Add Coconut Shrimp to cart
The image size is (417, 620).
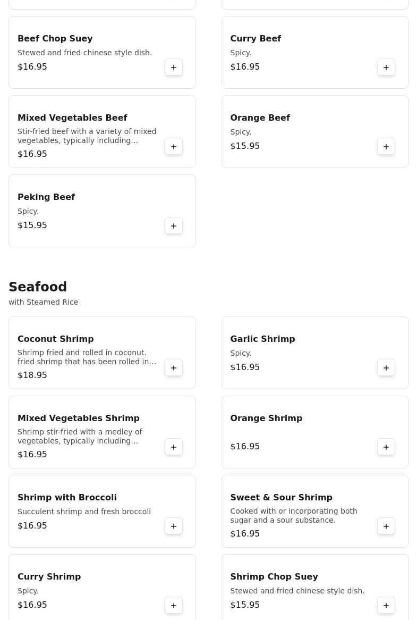[174, 368]
